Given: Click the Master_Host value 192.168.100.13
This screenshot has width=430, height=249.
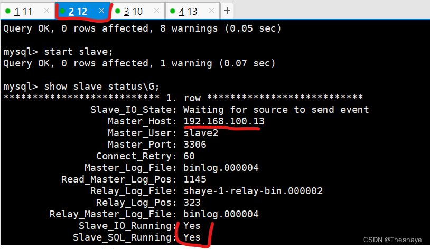Looking at the screenshot, I should 224,121.
